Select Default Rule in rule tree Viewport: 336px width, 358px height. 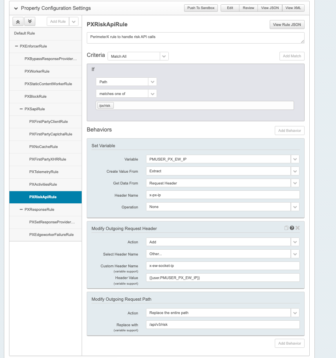click(x=46, y=33)
